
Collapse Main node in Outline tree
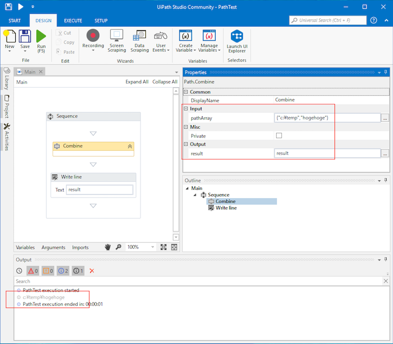coord(187,188)
